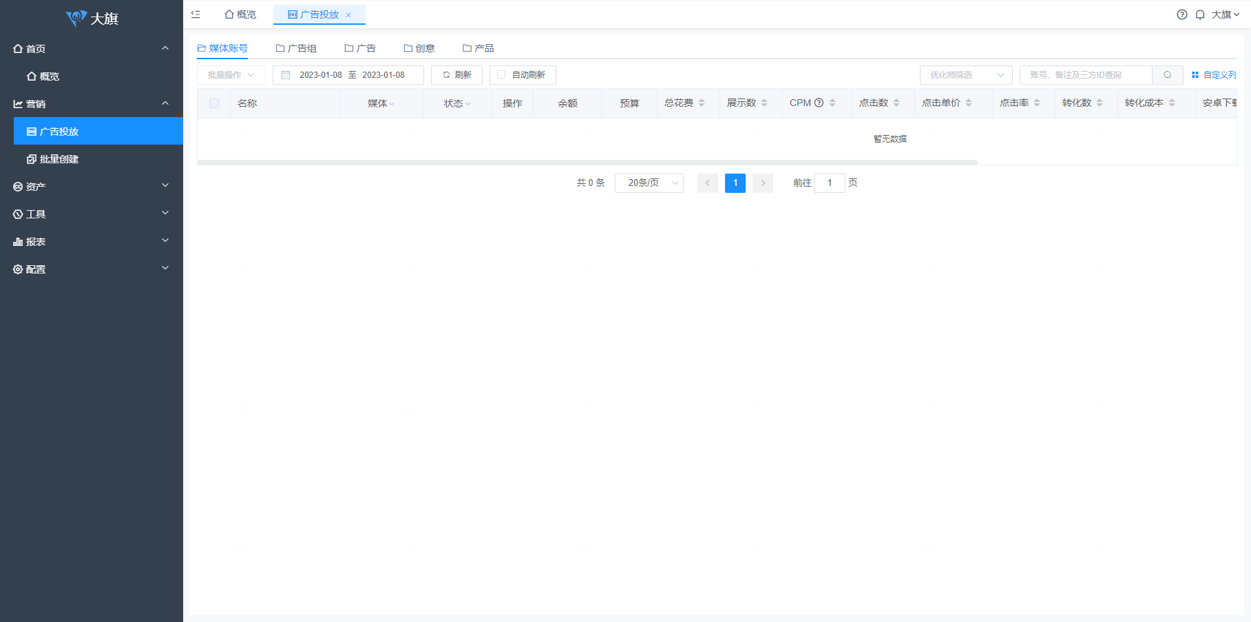The image size is (1251, 622).
Task: Open the 优化师筛选 dropdown
Action: (x=965, y=75)
